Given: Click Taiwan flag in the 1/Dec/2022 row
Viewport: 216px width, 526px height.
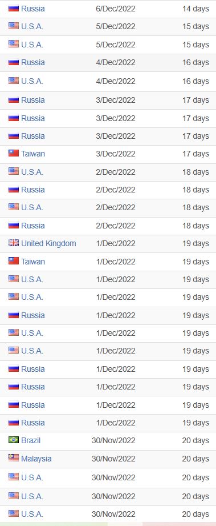Looking at the screenshot, I should point(14,262).
